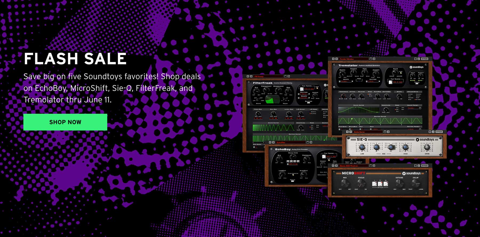
Task: Open the Tremolator Tweak panel button
Action: [x=417, y=84]
